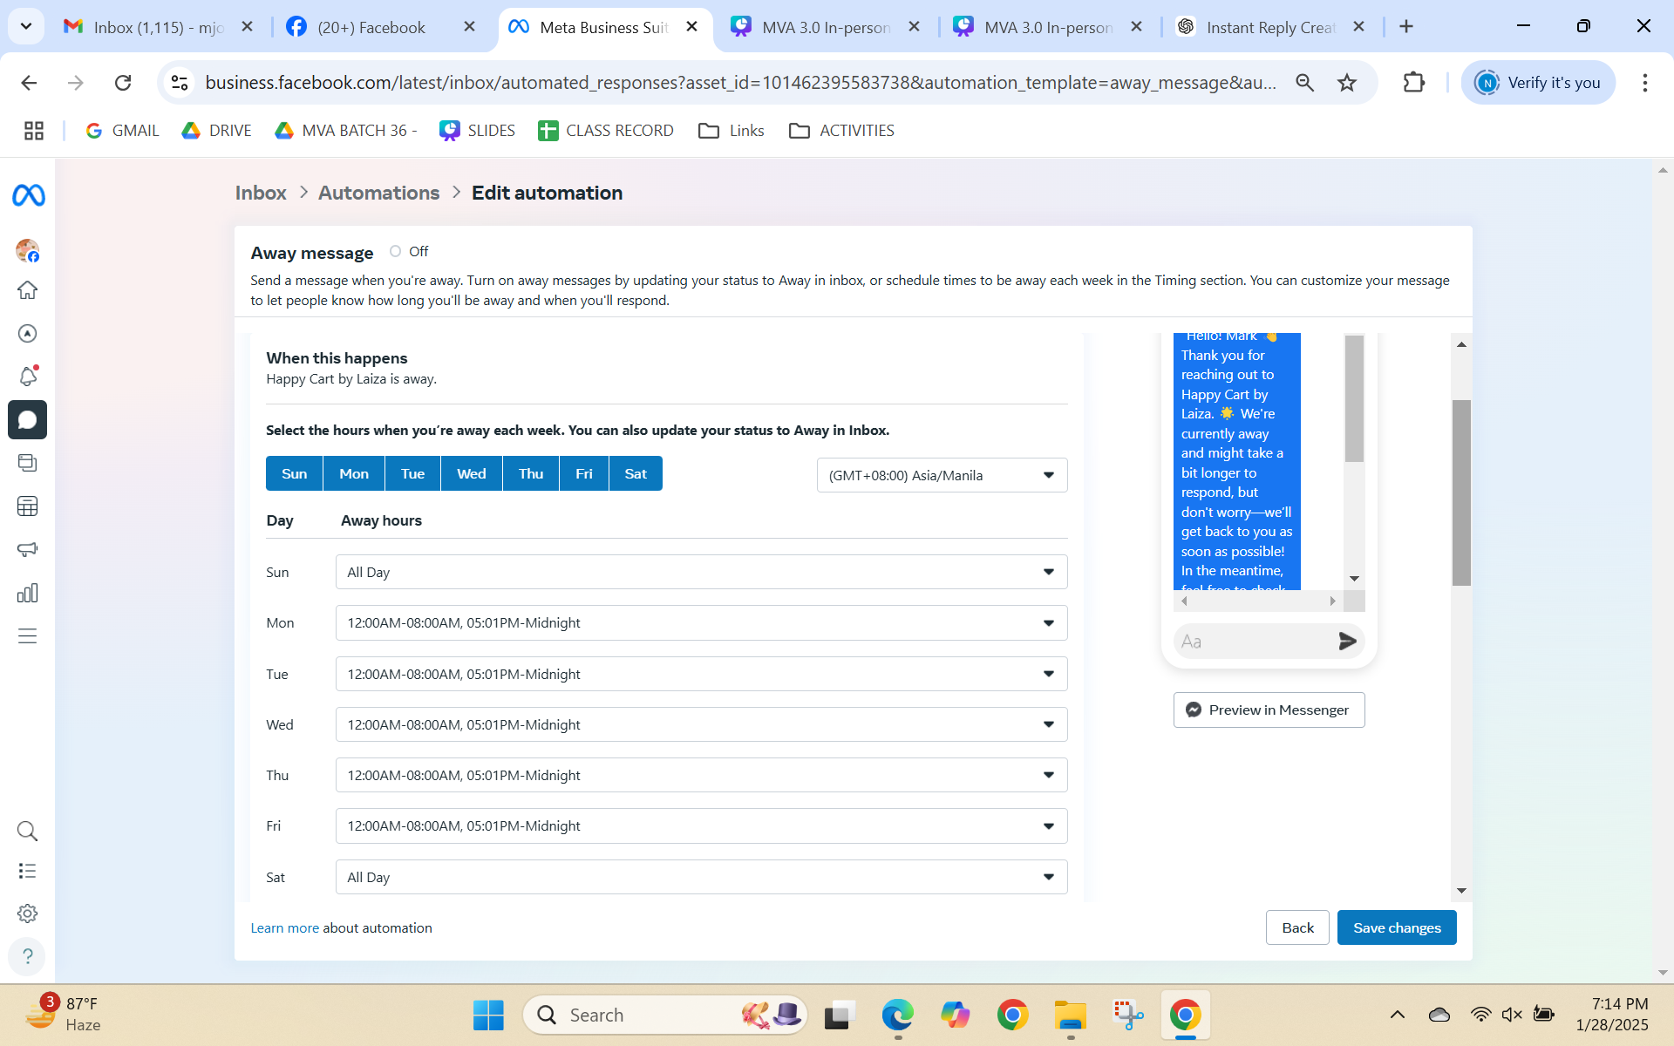Click the Home icon in left sidebar
The image size is (1674, 1046).
pos(27,290)
